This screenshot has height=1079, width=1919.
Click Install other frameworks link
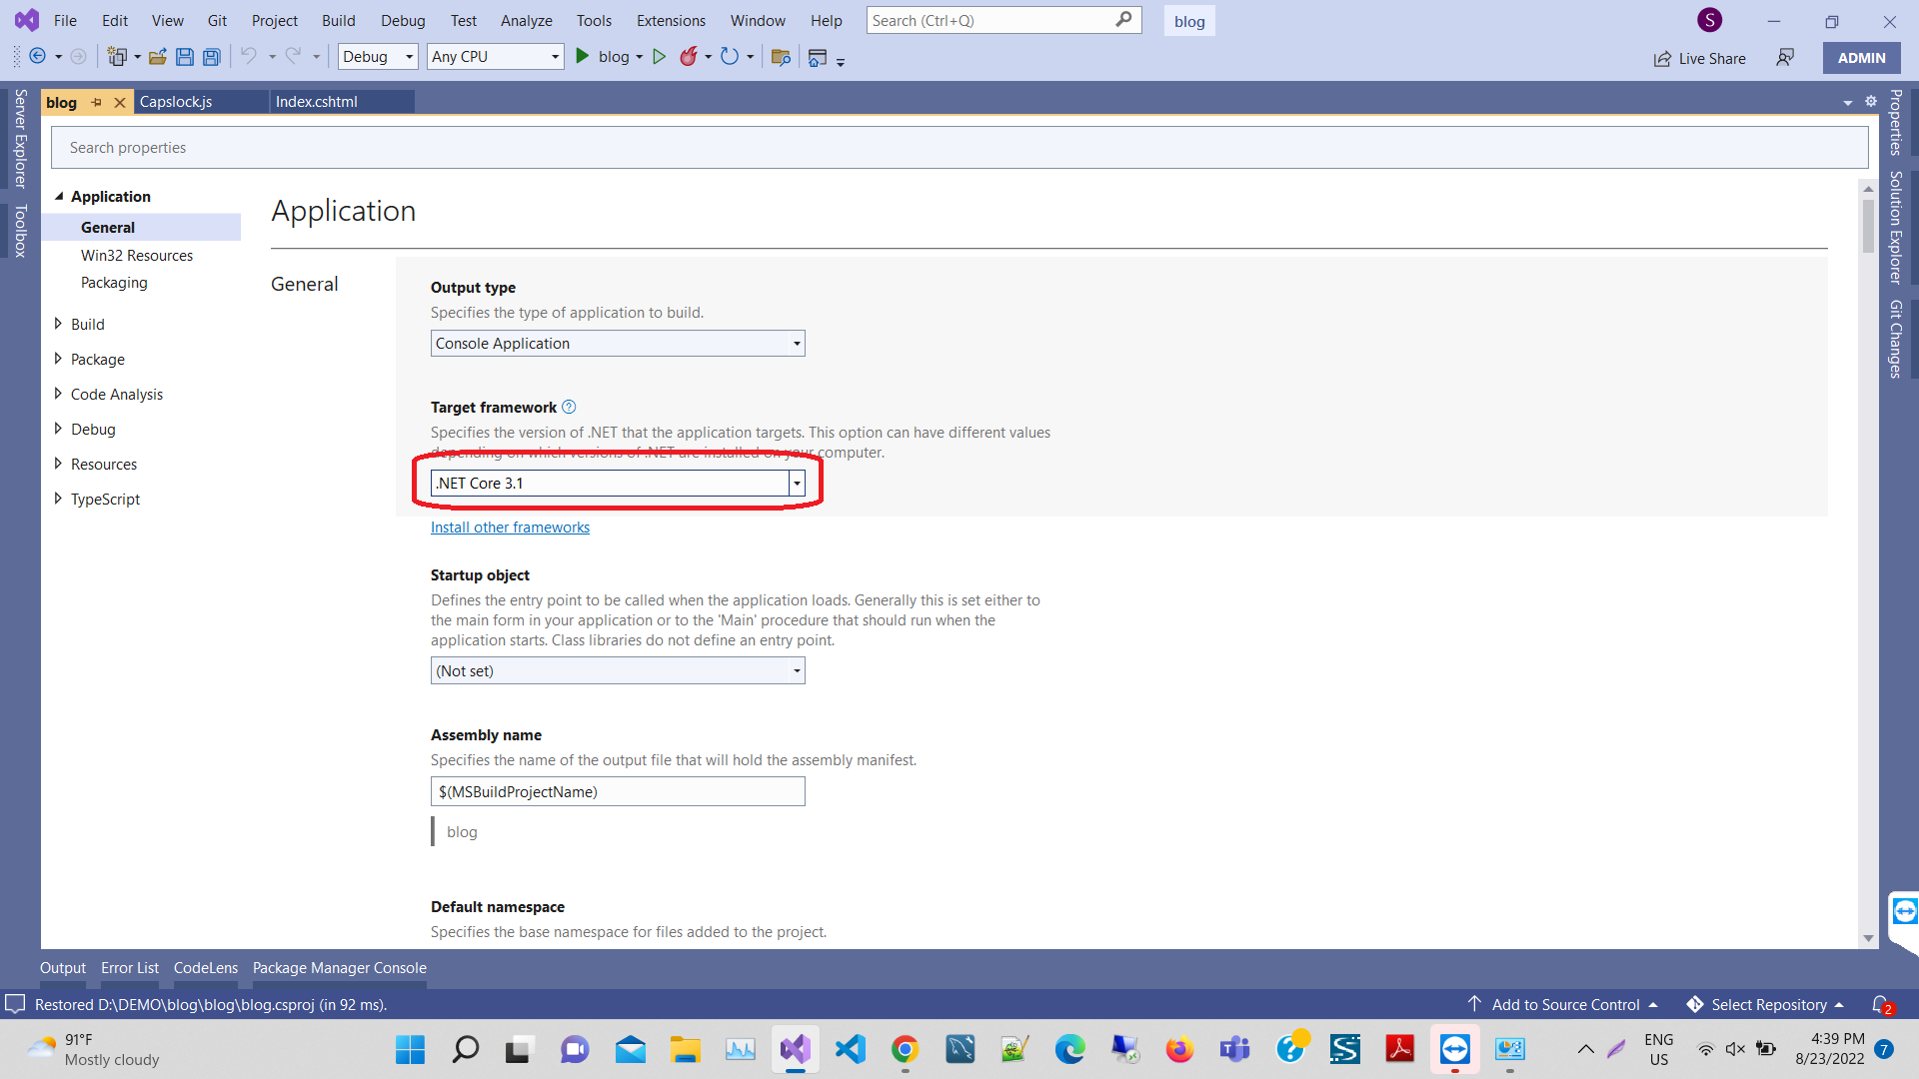point(510,527)
